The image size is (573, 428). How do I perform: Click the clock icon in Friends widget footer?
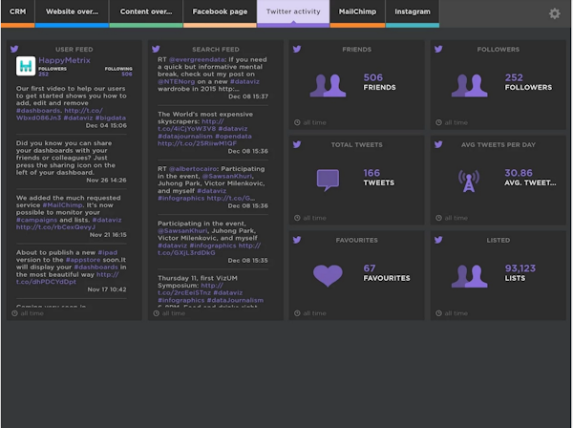(x=297, y=122)
